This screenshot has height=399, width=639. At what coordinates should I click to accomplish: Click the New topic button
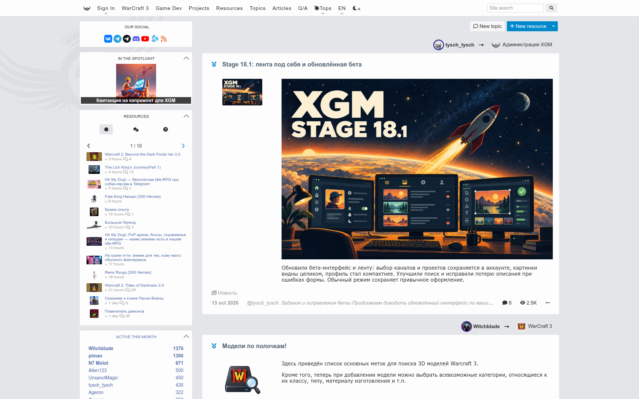click(x=487, y=26)
